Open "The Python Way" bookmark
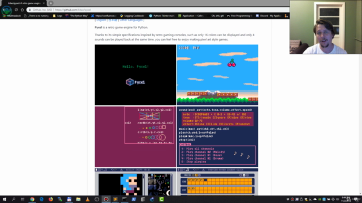Viewport: 362px width, 203px height. point(77,16)
